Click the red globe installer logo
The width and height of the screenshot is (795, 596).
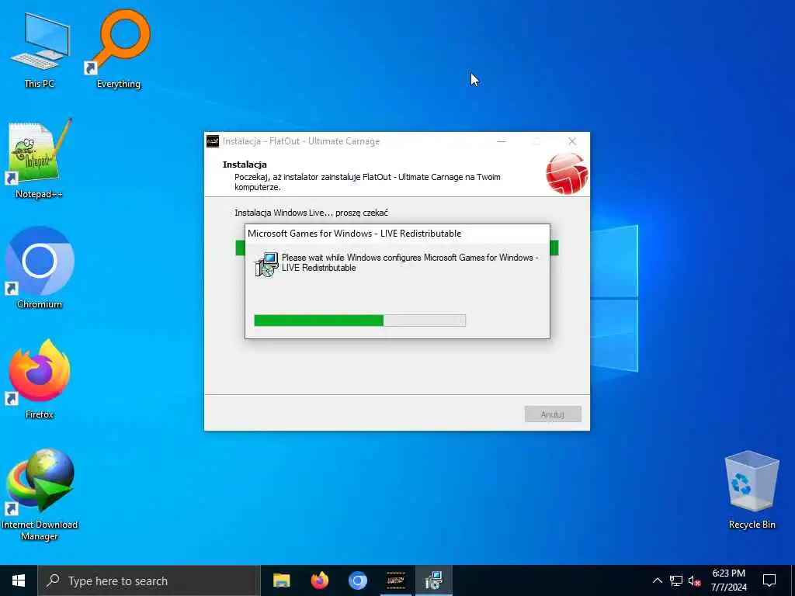(566, 173)
